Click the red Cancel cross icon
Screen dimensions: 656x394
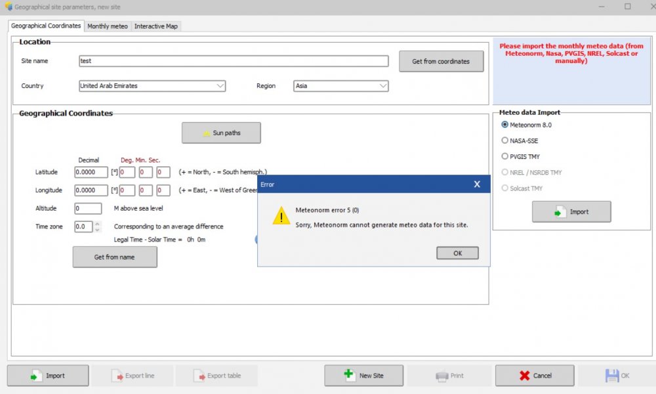(x=524, y=376)
